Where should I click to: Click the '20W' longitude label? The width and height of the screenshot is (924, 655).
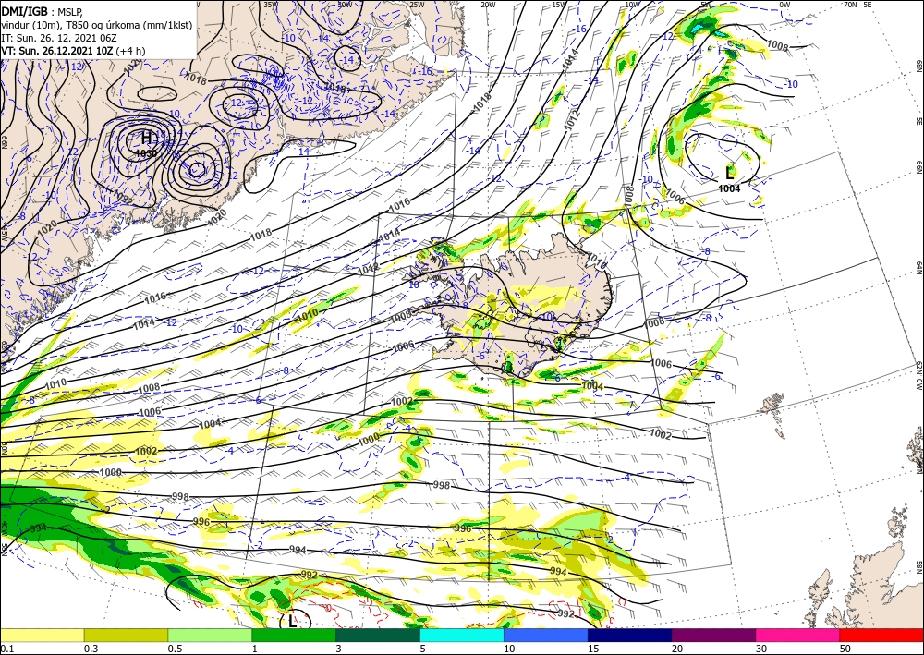pos(488,5)
